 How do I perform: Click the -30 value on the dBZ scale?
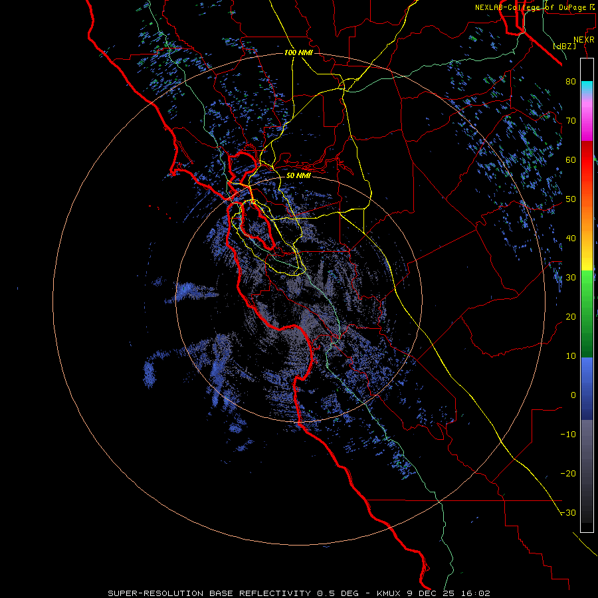[x=568, y=513]
